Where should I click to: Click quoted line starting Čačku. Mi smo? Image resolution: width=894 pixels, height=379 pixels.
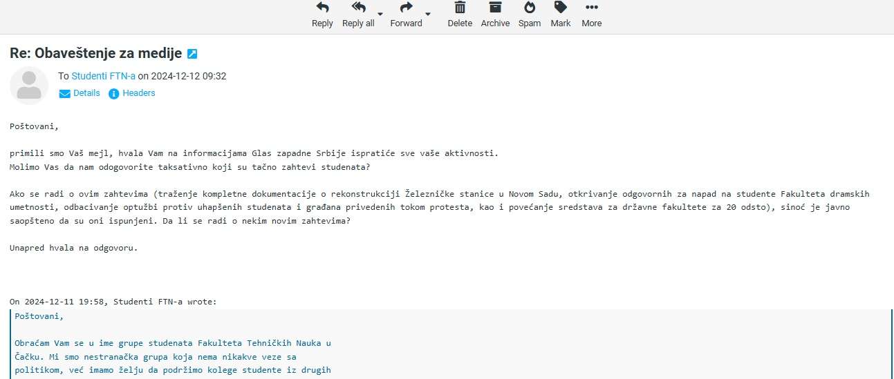pos(156,356)
